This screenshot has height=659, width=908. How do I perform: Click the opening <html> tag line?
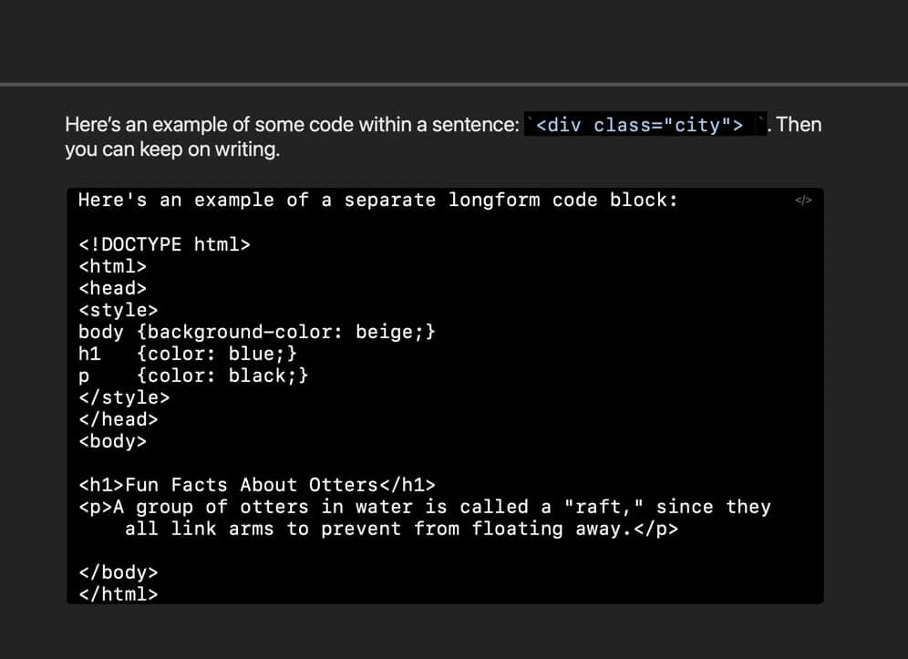112,266
